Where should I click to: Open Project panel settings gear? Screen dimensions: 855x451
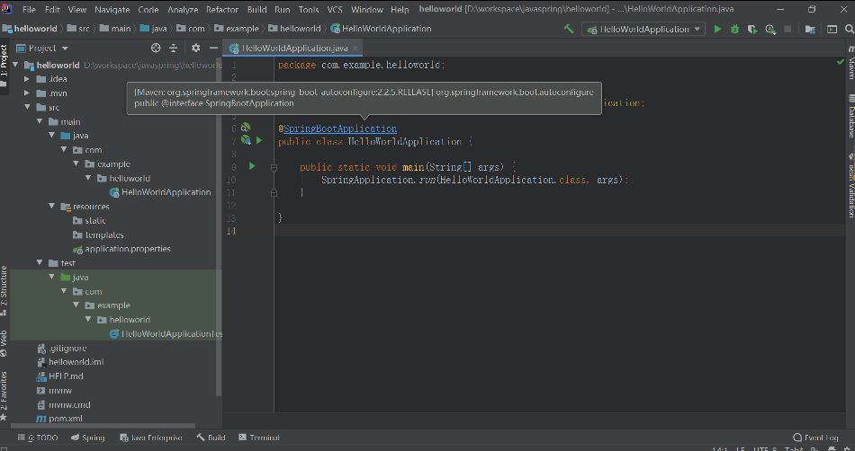click(195, 48)
